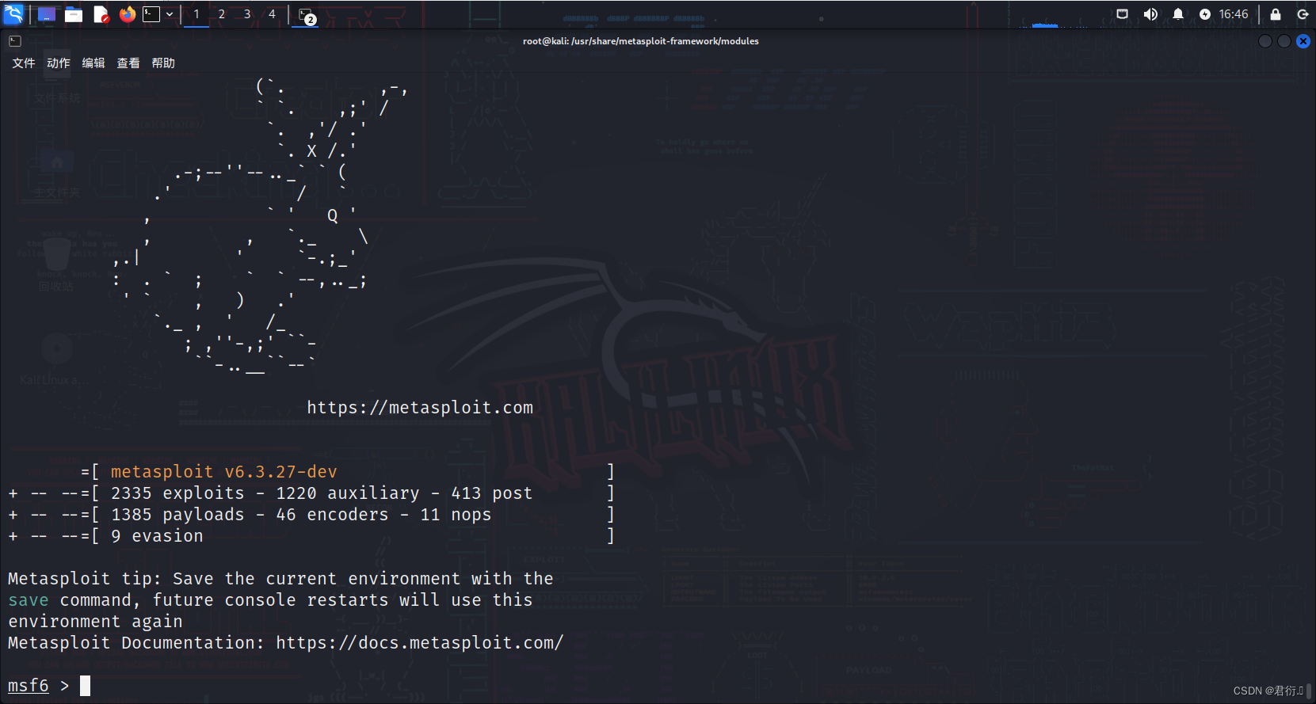Maximize the terminal window
This screenshot has width=1316, height=704.
coord(1284,41)
